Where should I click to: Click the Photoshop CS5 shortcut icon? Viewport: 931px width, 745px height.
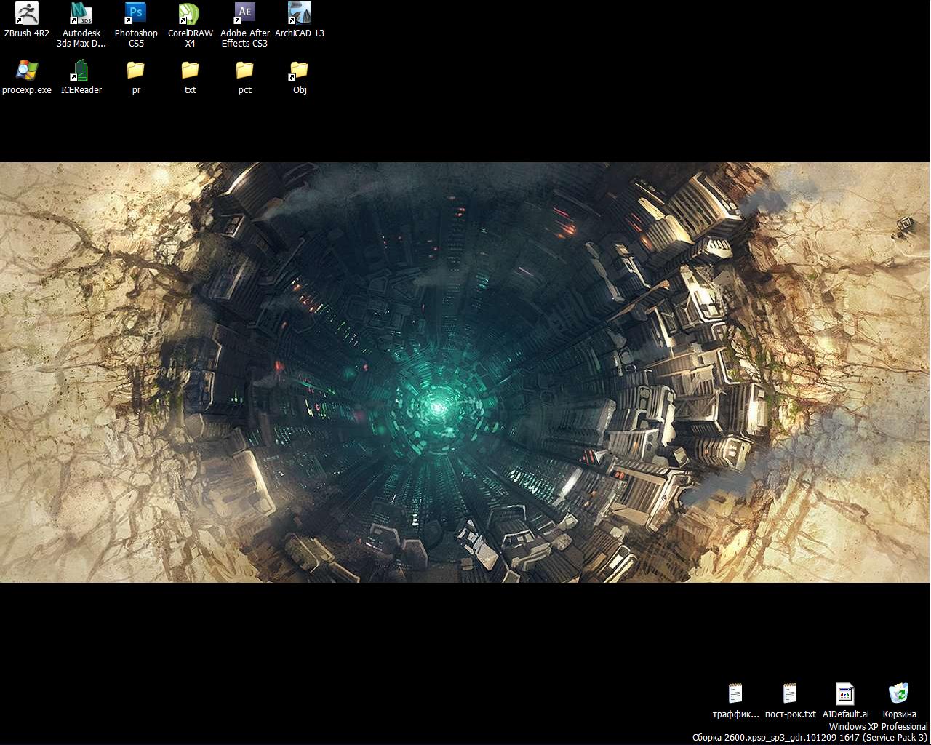pos(136,14)
